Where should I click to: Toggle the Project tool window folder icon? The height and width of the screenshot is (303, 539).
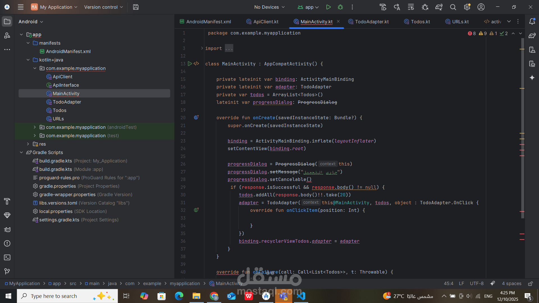[x=7, y=22]
